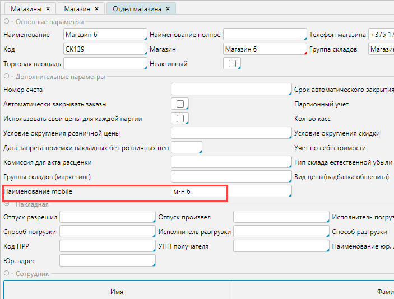This screenshot has width=394, height=299.
Task: Focus the Номер счета input field
Action: coord(230,90)
